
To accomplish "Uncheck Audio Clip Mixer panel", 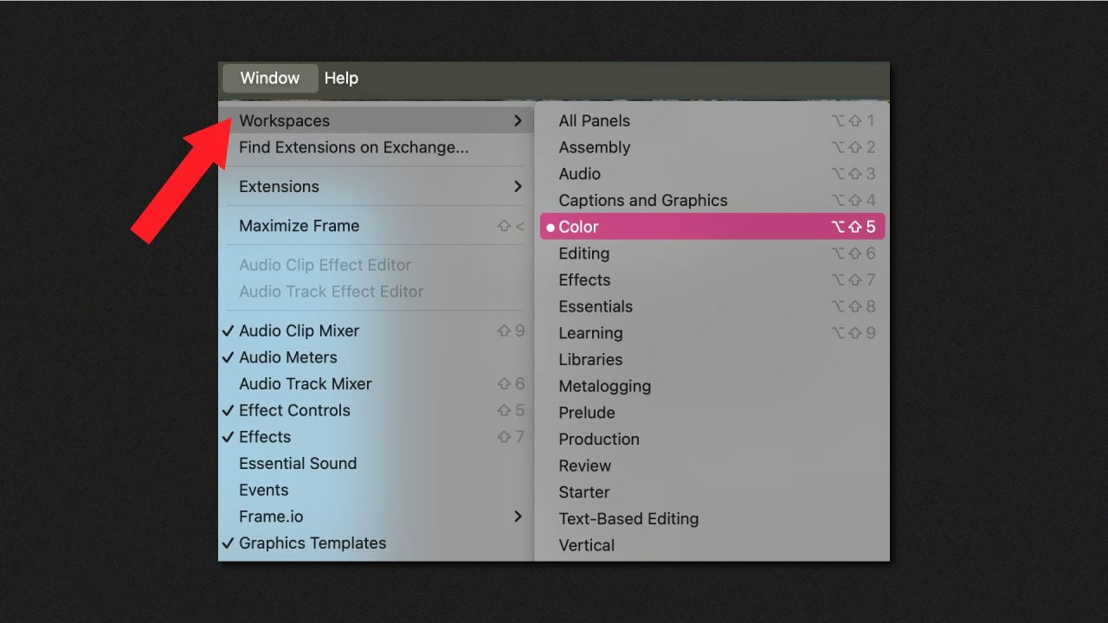I will tap(299, 331).
